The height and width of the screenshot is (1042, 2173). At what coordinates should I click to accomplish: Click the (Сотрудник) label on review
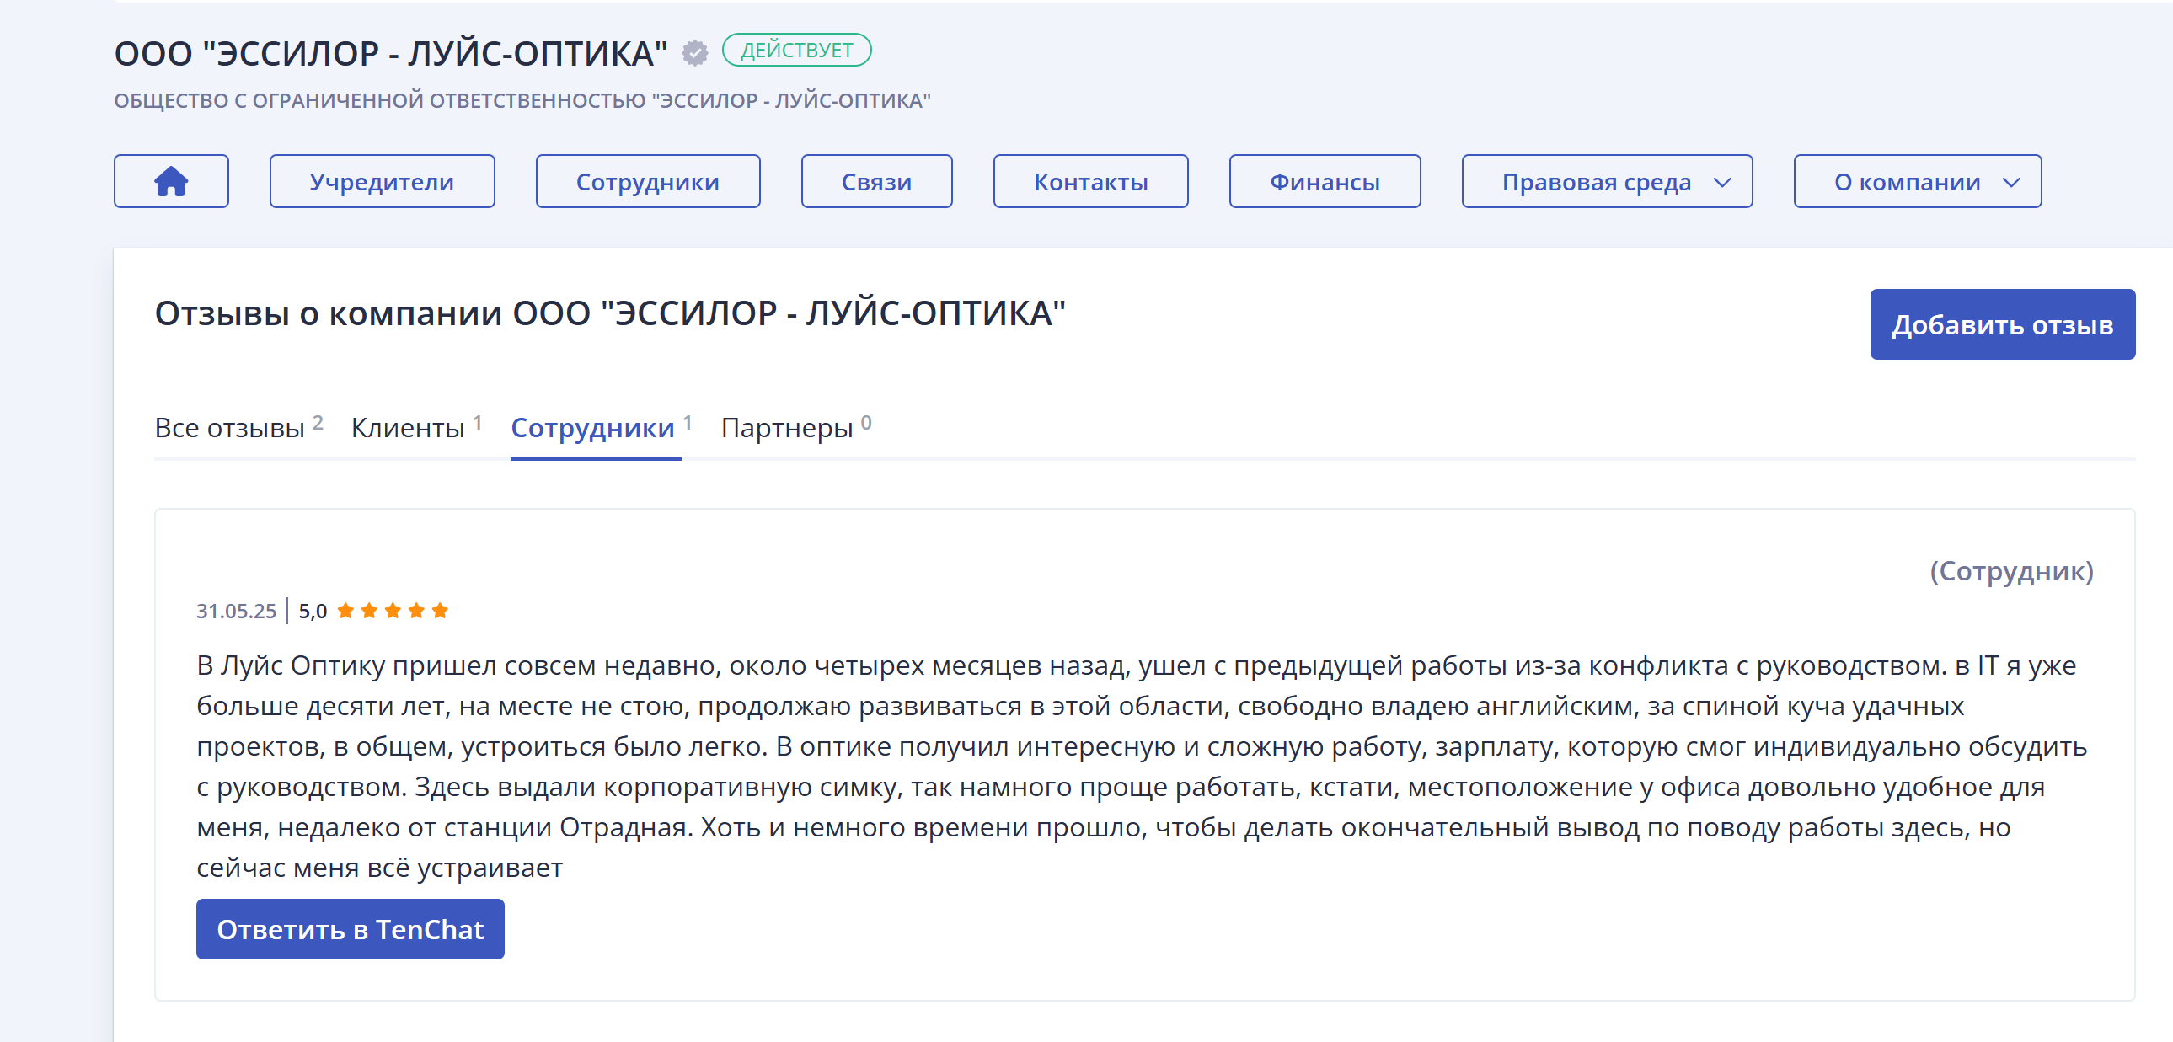[2011, 571]
